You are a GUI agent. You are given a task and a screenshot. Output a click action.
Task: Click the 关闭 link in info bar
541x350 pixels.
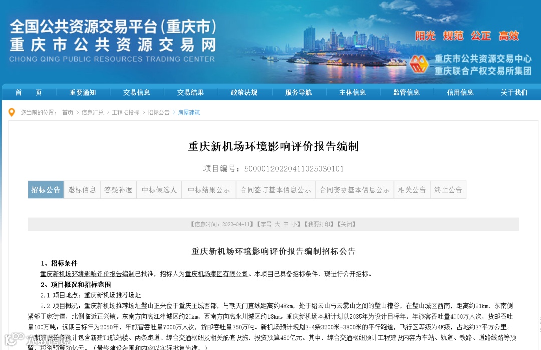pyautogui.click(x=347, y=224)
